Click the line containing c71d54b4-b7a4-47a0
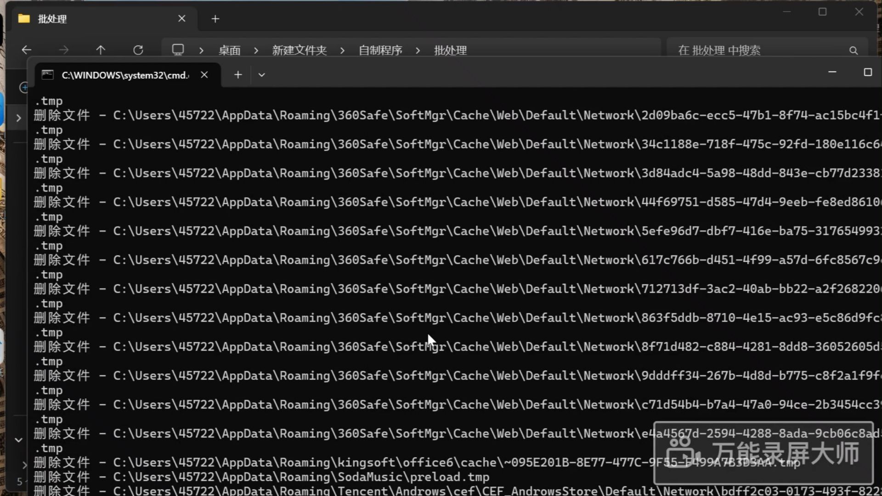This screenshot has width=882, height=496. pos(457,405)
